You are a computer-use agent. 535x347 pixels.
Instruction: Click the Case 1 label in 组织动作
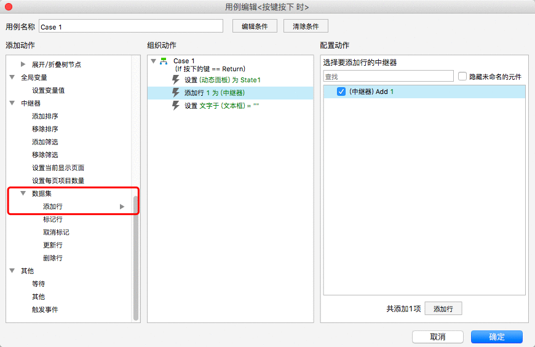[184, 61]
